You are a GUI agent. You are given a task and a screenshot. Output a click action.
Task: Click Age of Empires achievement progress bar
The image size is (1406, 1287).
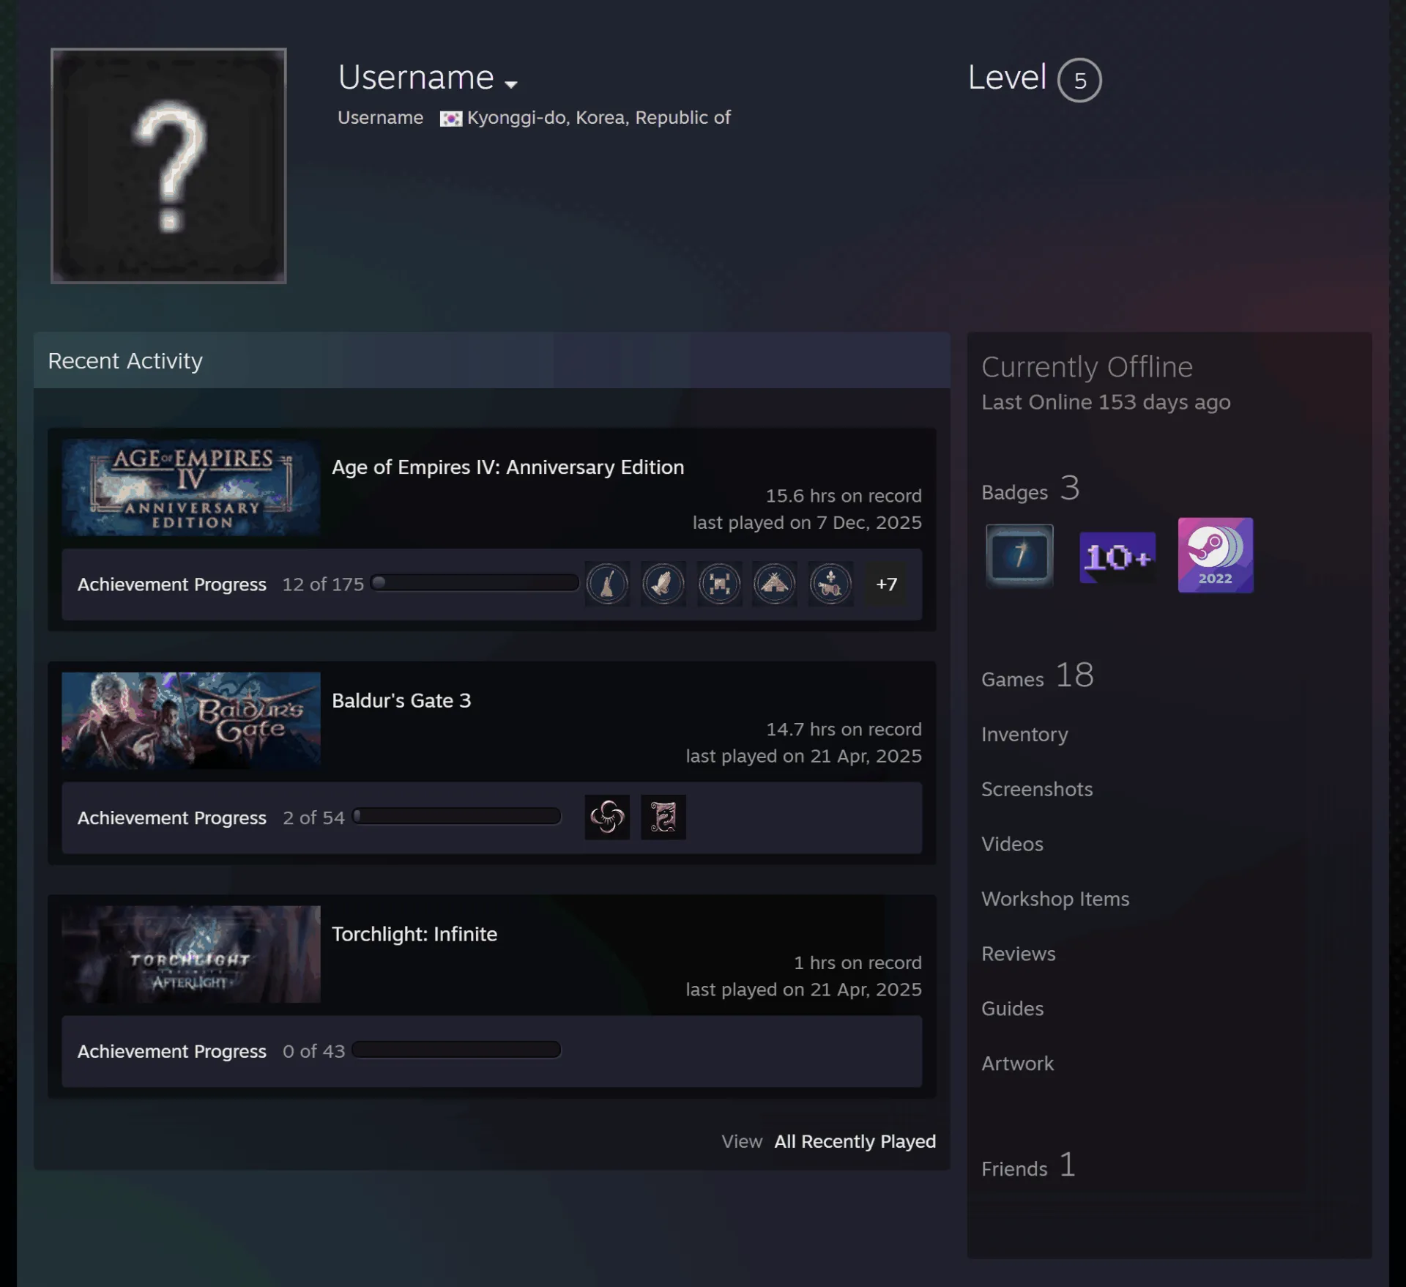475,583
